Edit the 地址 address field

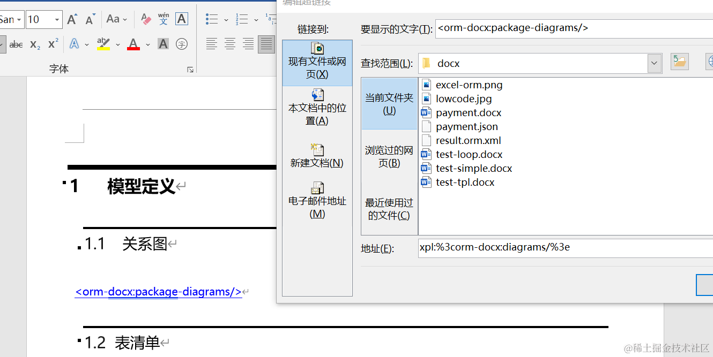click(566, 248)
